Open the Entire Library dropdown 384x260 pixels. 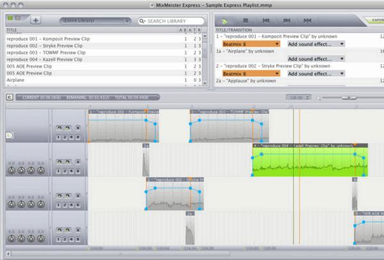pos(95,21)
